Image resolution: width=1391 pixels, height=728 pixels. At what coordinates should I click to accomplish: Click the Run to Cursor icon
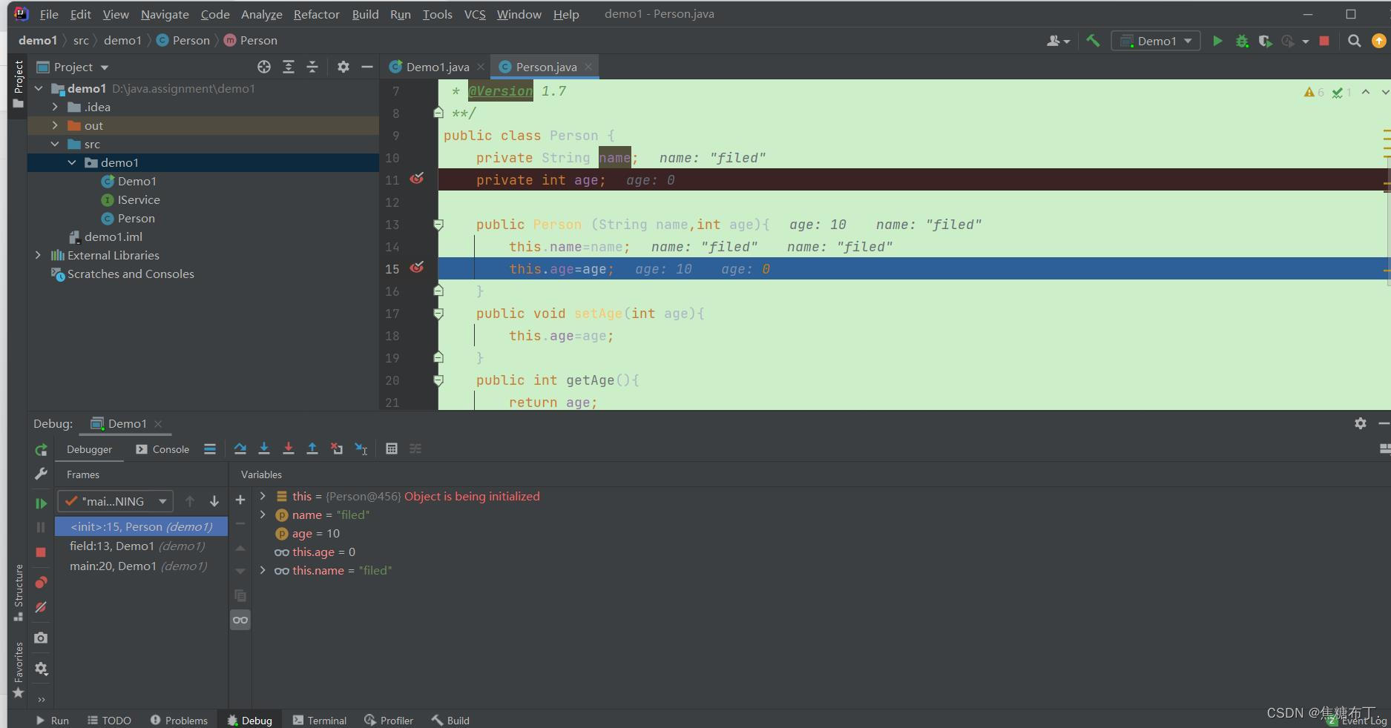click(x=361, y=449)
